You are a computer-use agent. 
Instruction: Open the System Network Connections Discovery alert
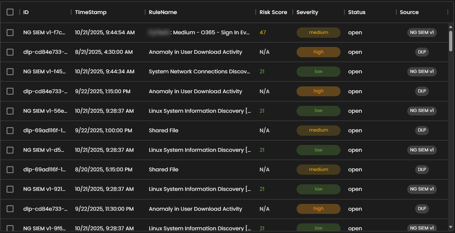pyautogui.click(x=199, y=72)
